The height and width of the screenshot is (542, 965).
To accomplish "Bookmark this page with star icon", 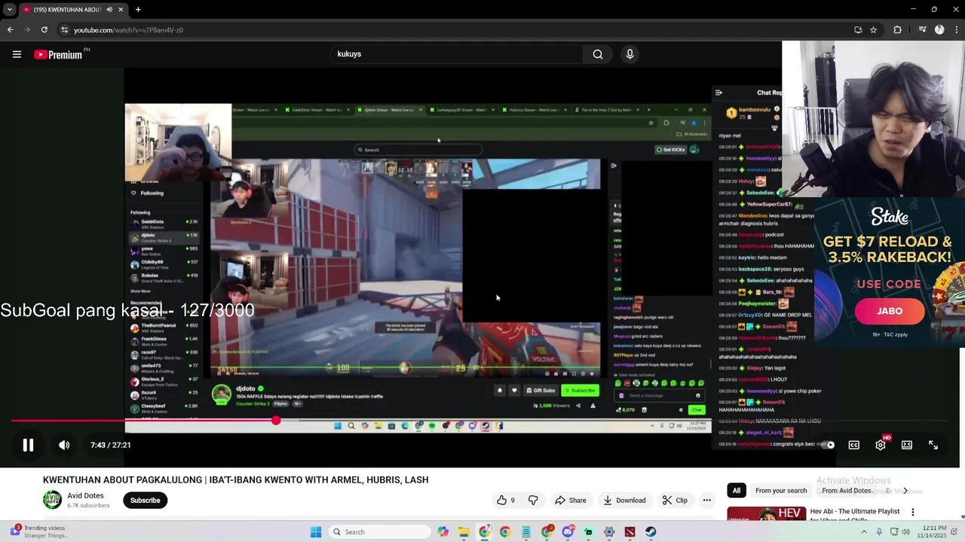I will [873, 30].
